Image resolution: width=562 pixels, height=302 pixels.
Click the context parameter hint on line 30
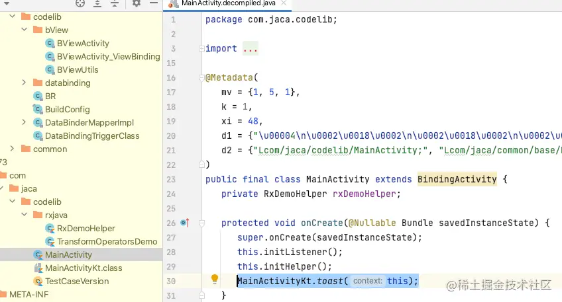click(368, 281)
